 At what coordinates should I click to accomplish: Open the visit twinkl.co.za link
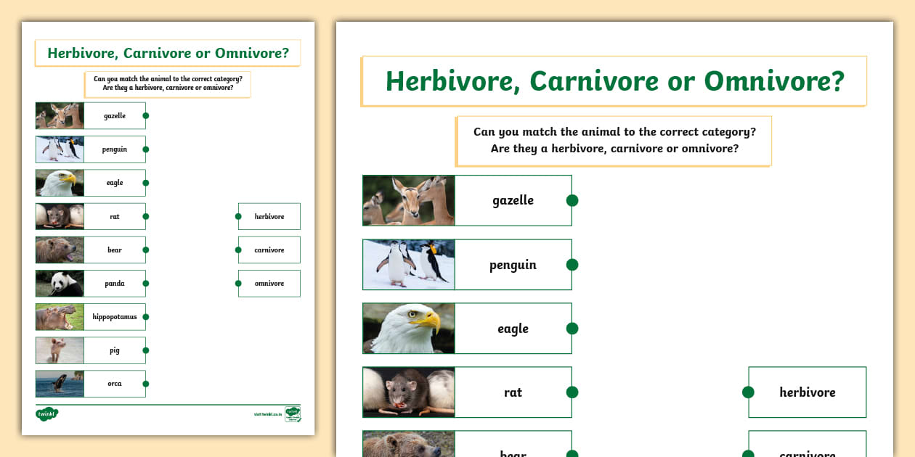click(x=268, y=415)
